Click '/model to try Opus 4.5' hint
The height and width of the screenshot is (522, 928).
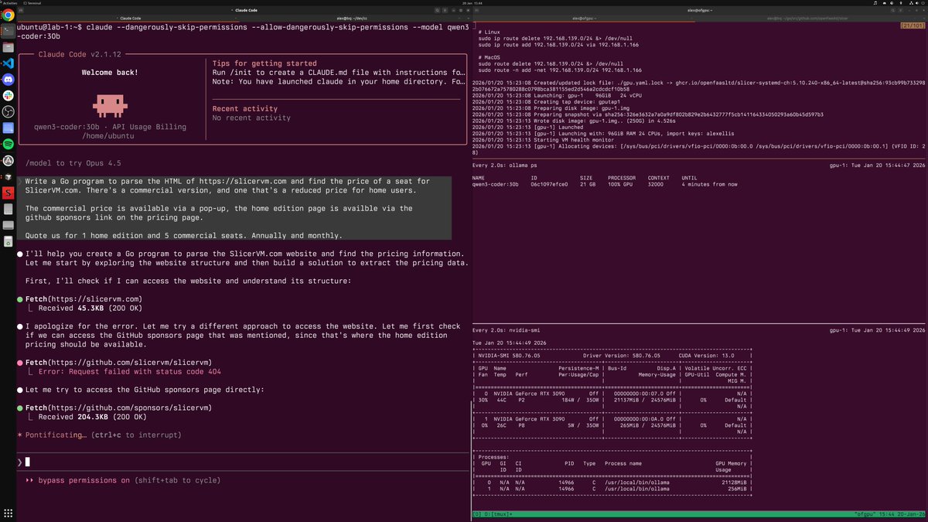[73, 164]
